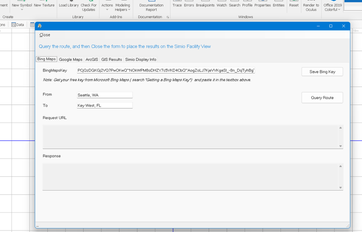Expand the Modeling Helpers dropdown

click(123, 7)
